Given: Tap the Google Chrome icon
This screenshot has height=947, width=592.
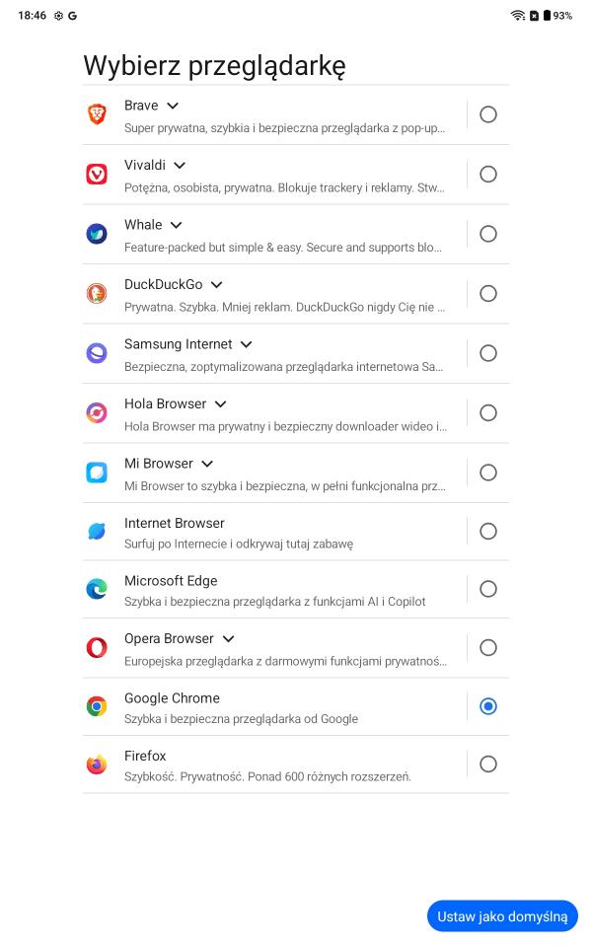Looking at the screenshot, I should [x=97, y=706].
